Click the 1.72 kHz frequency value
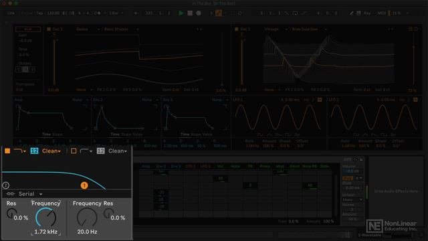The height and width of the screenshot is (241, 428). pyautogui.click(x=45, y=232)
